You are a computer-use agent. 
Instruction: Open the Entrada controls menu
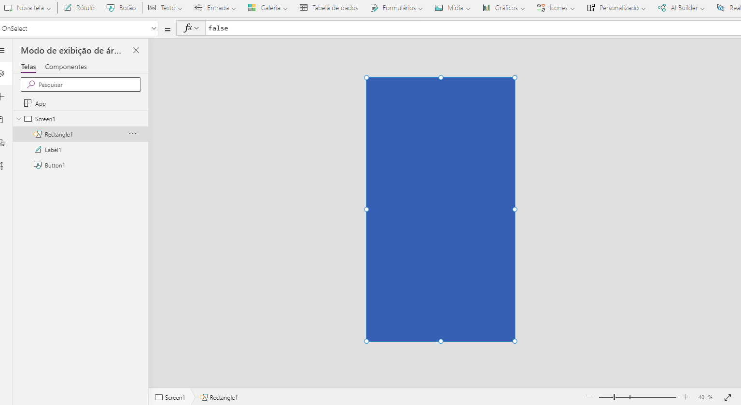215,8
